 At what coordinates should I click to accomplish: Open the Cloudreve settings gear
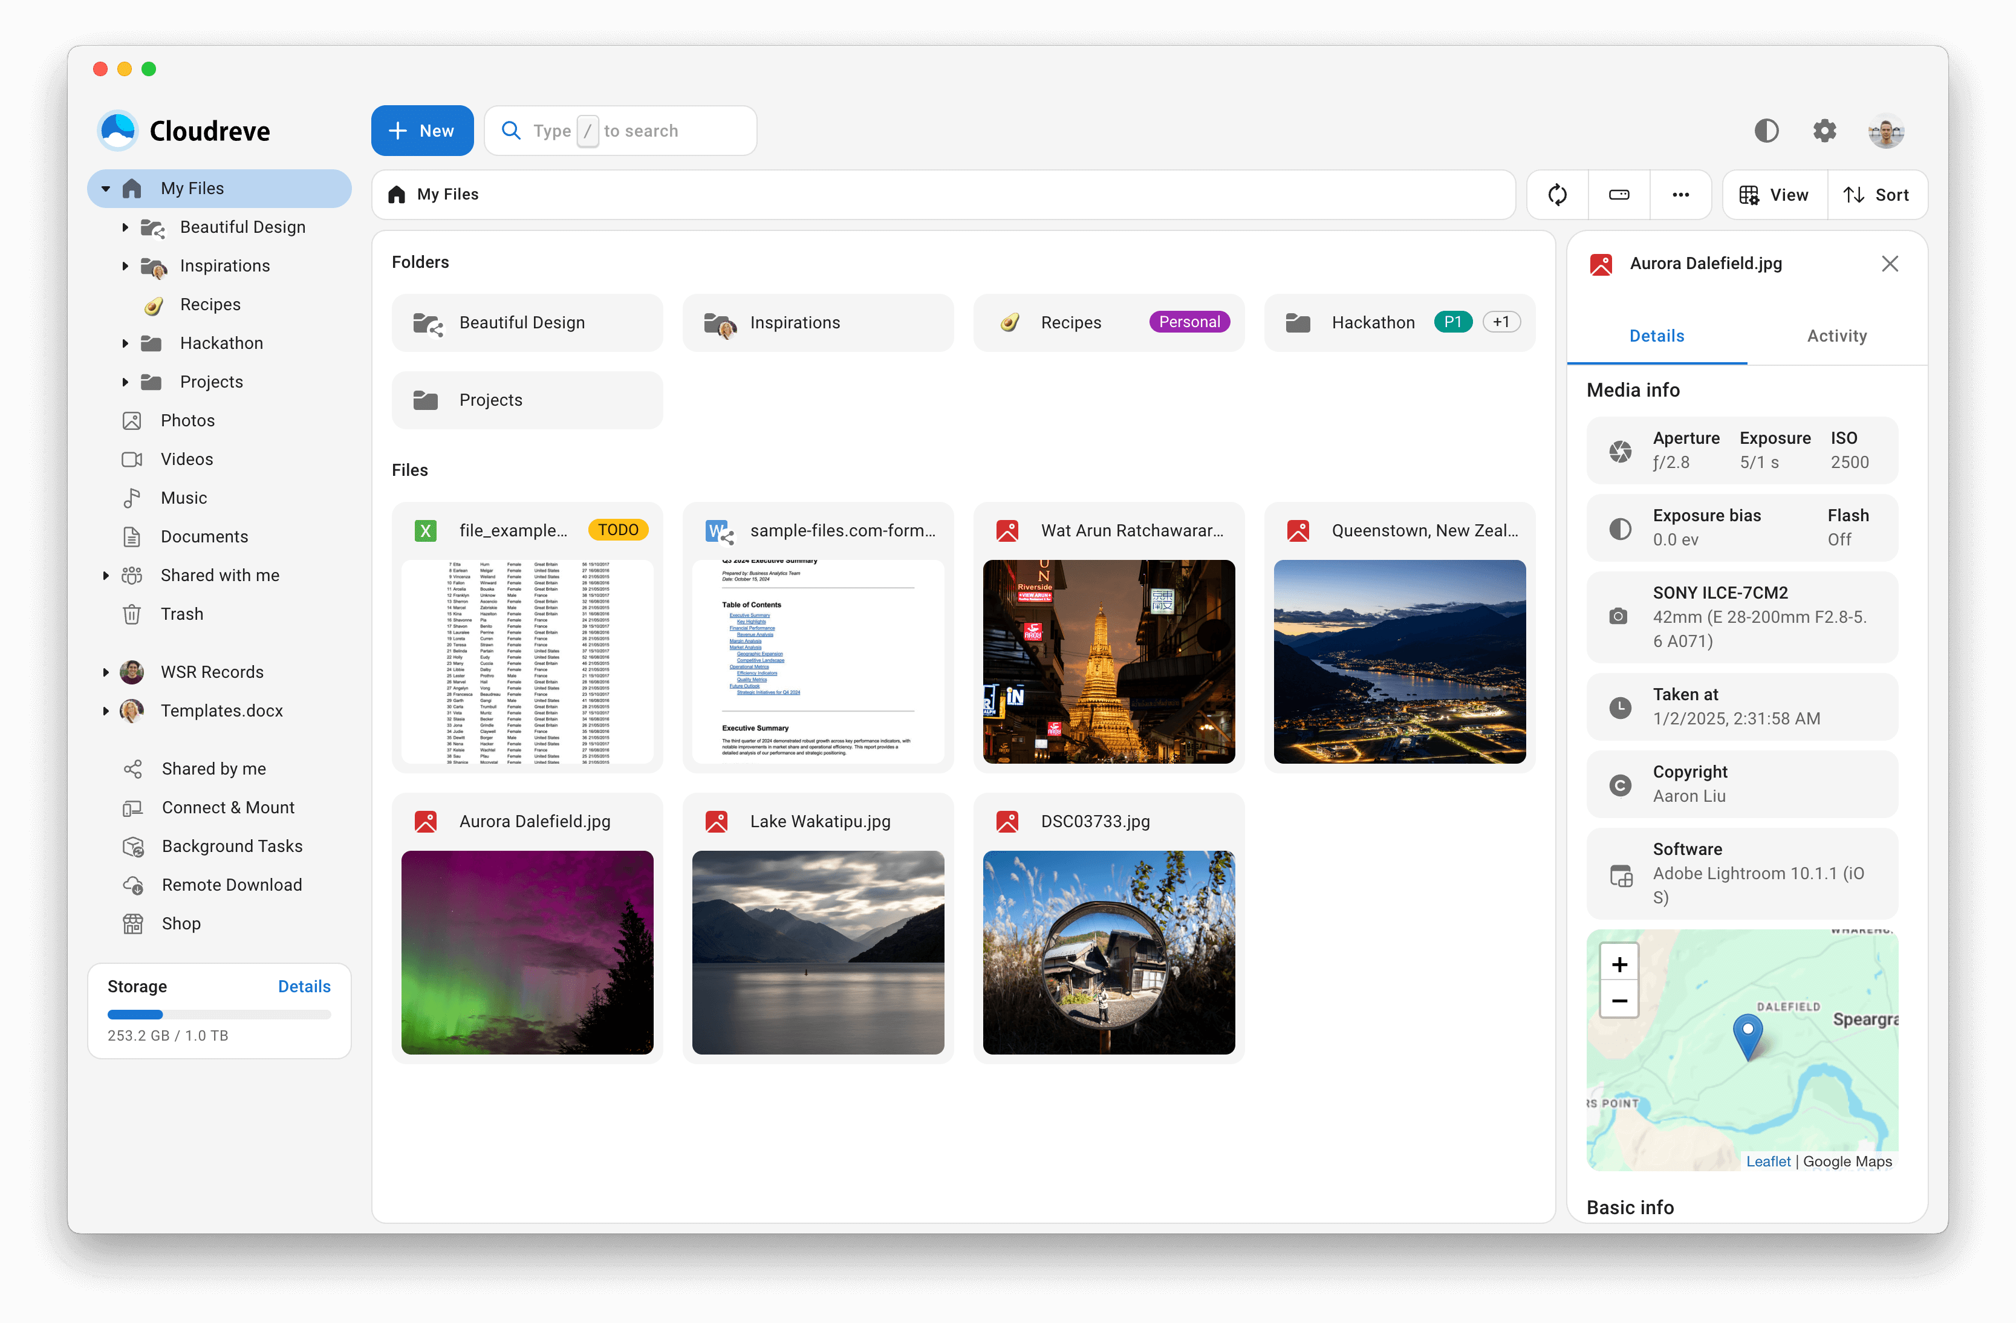pos(1824,129)
